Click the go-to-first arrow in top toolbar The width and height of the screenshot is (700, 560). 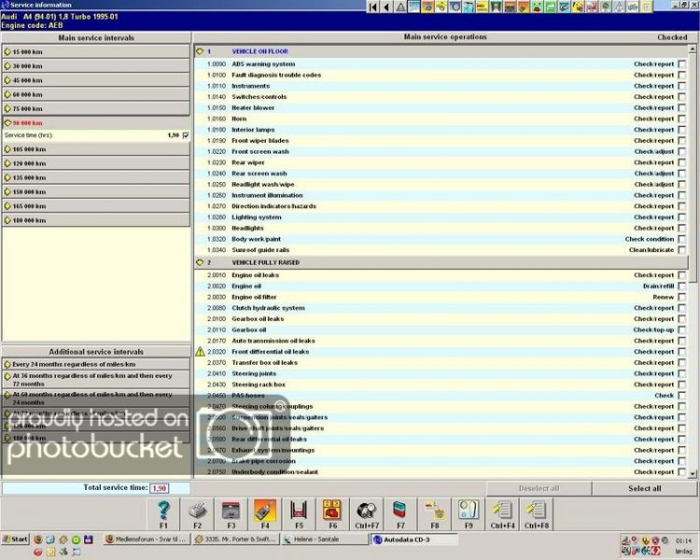coord(373,7)
